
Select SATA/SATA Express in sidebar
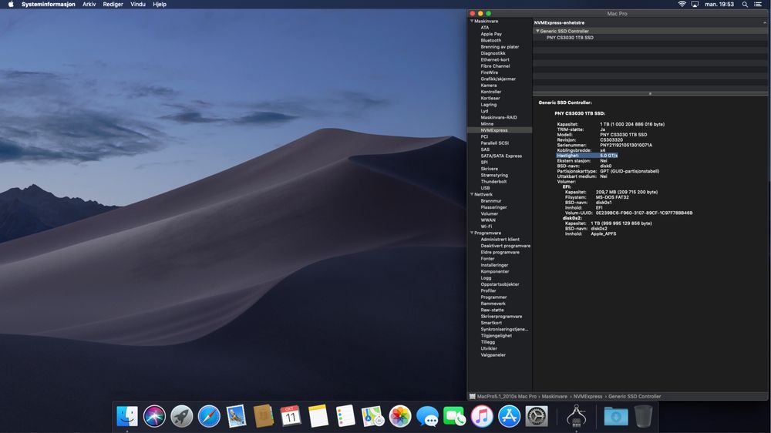501,156
